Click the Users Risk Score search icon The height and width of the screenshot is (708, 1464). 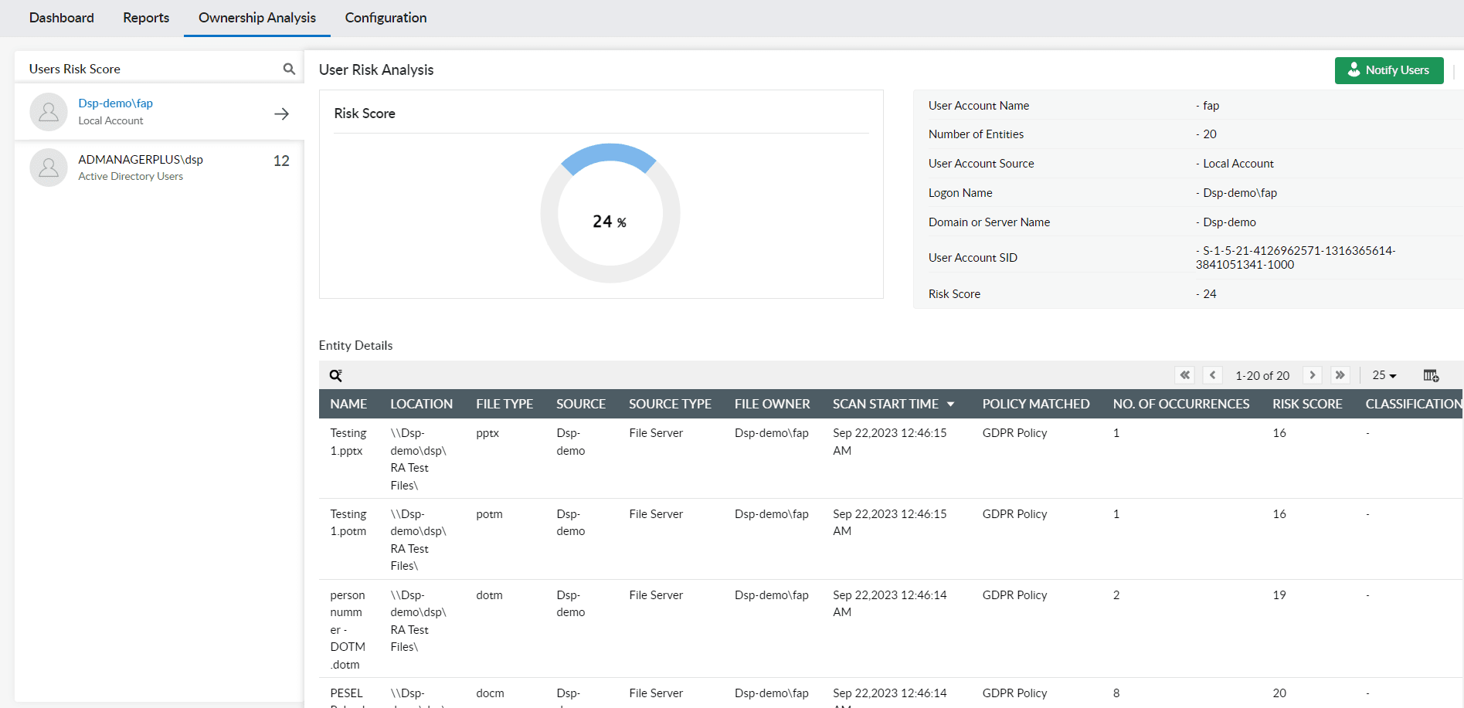coord(289,69)
